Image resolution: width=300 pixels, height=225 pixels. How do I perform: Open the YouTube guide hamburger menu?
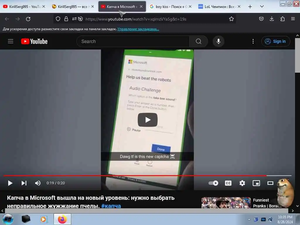point(11,41)
